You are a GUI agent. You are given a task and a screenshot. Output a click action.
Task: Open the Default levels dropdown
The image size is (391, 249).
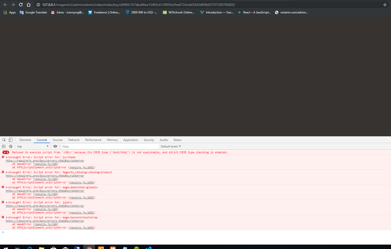coord(171,146)
